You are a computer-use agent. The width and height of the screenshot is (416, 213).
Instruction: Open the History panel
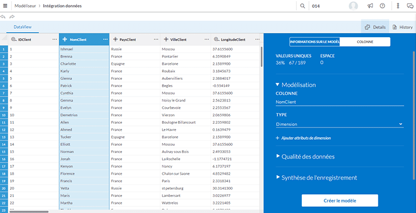(403, 27)
